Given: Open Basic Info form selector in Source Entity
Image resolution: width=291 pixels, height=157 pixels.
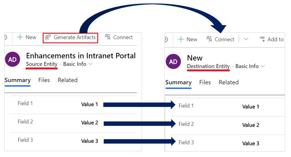Looking at the screenshot, I should coord(78,64).
